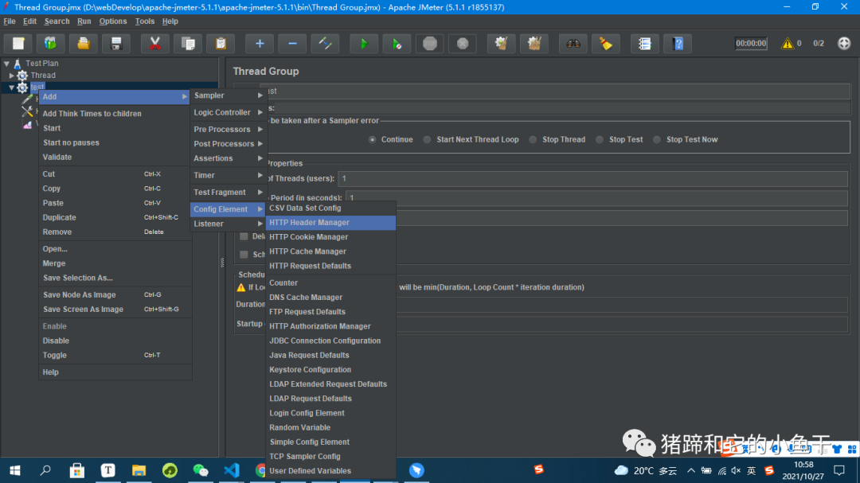The height and width of the screenshot is (483, 860).
Task: Click the warning triangle log indicator
Action: [788, 43]
